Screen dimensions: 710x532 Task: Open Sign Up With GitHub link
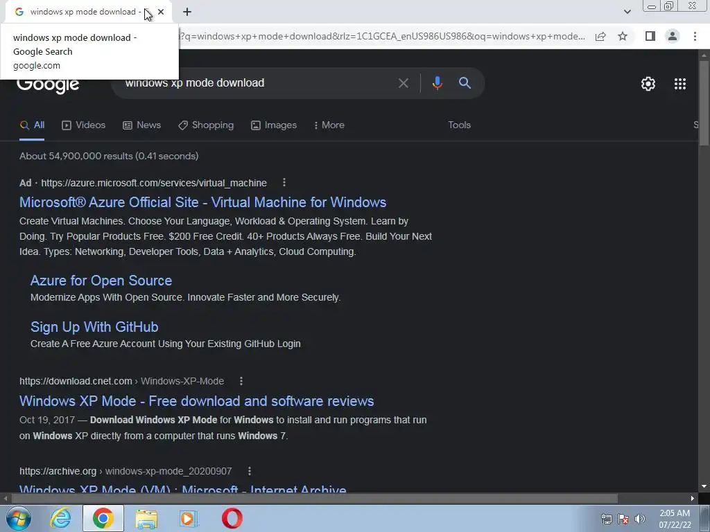tap(94, 327)
